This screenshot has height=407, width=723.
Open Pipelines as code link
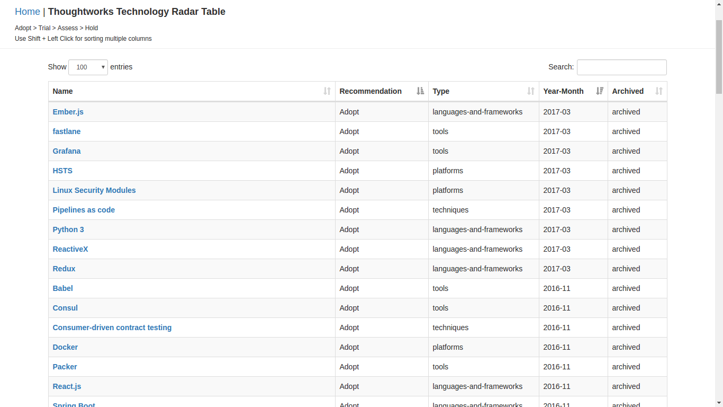click(x=84, y=210)
